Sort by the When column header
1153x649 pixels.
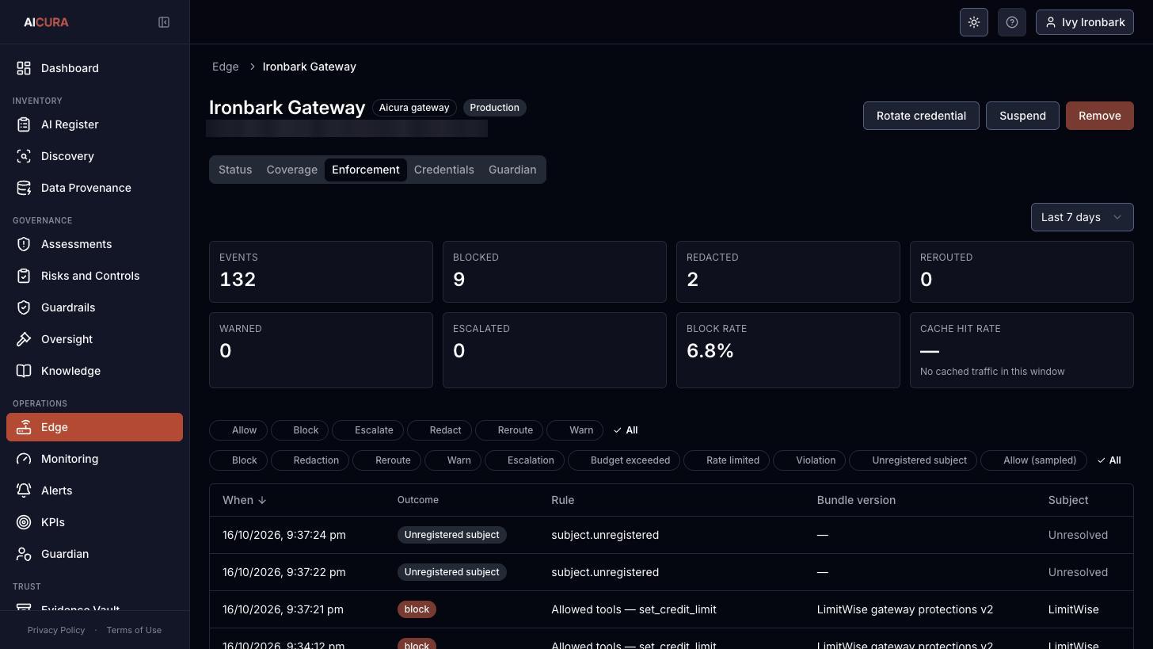point(244,500)
